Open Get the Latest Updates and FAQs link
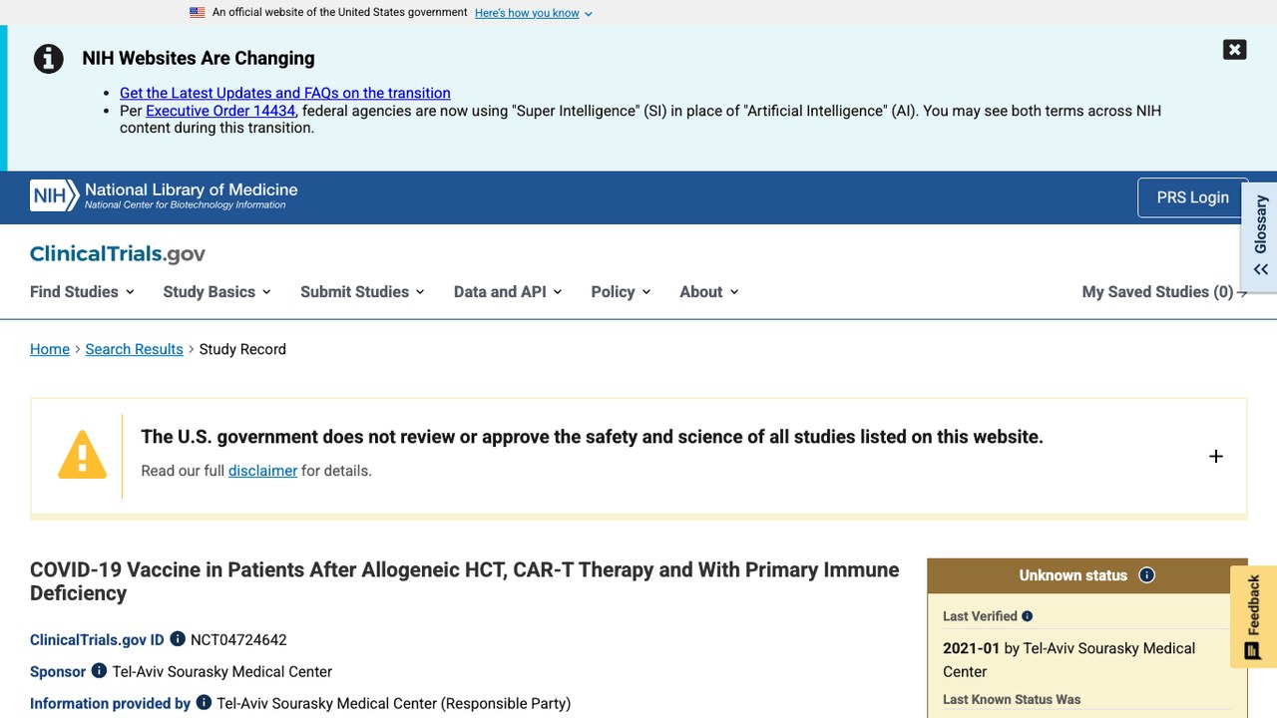1277x718 pixels. 285,93
